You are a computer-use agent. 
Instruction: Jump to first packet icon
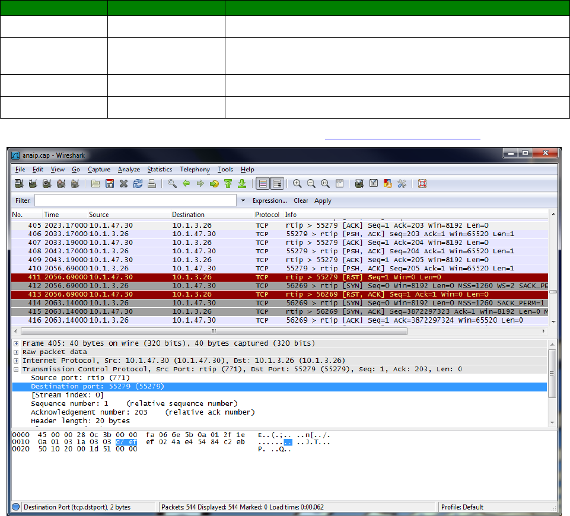tap(228, 183)
